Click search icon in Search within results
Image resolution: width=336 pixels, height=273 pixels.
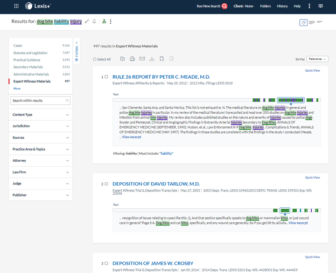click(x=67, y=100)
